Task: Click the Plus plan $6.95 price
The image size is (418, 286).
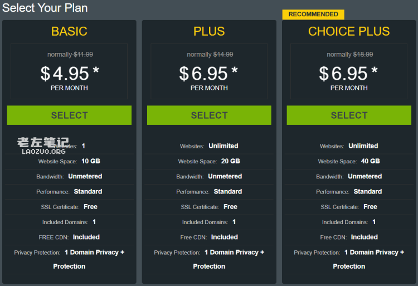Action: [x=209, y=73]
